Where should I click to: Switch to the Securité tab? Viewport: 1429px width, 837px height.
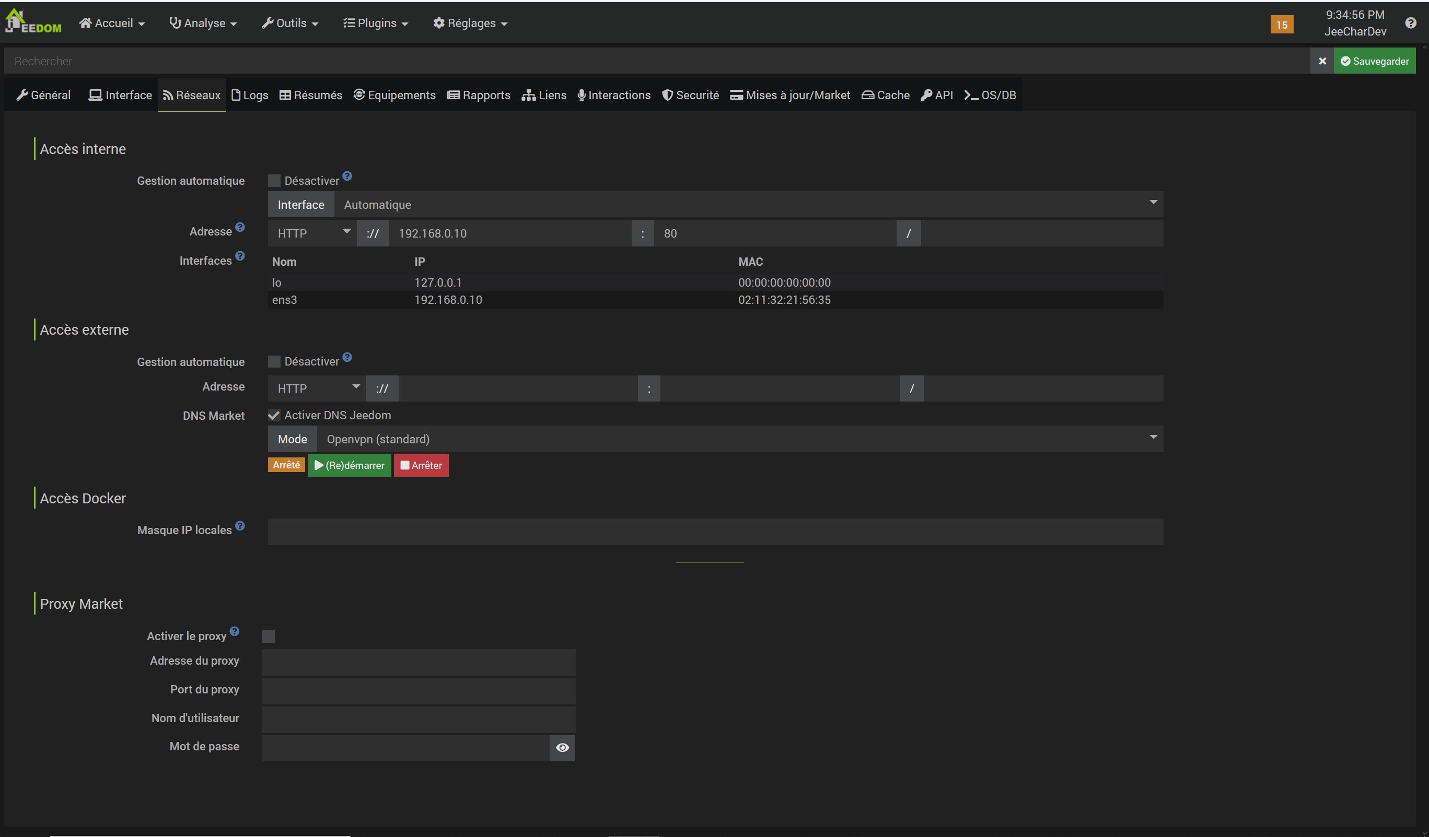click(690, 95)
